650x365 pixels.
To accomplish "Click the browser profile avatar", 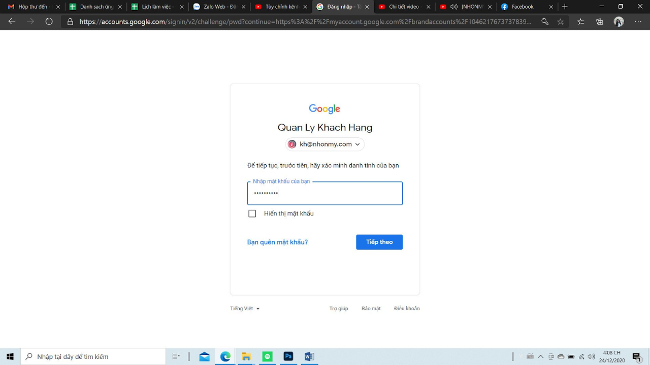I will click(x=619, y=21).
